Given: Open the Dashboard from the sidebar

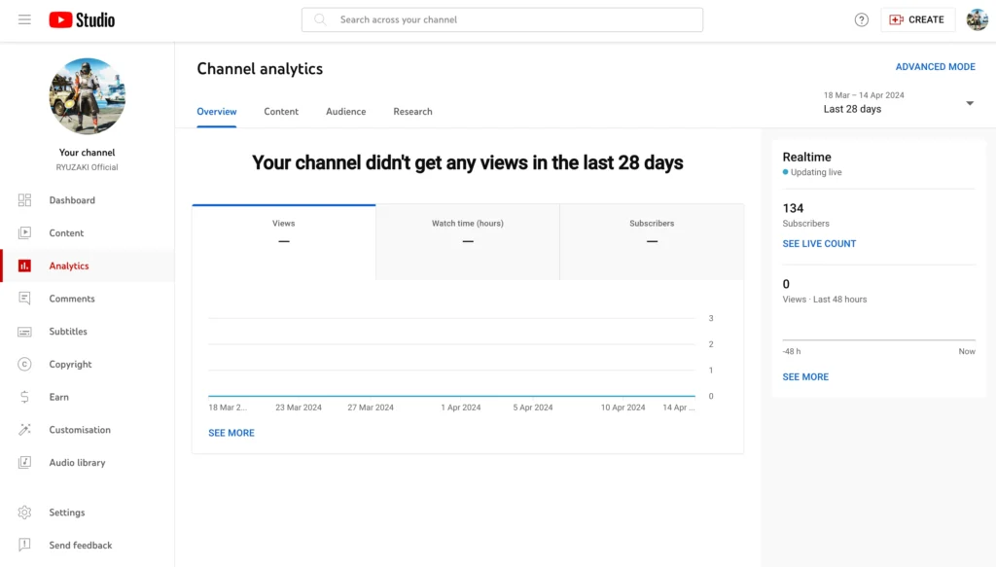Looking at the screenshot, I should [69, 200].
